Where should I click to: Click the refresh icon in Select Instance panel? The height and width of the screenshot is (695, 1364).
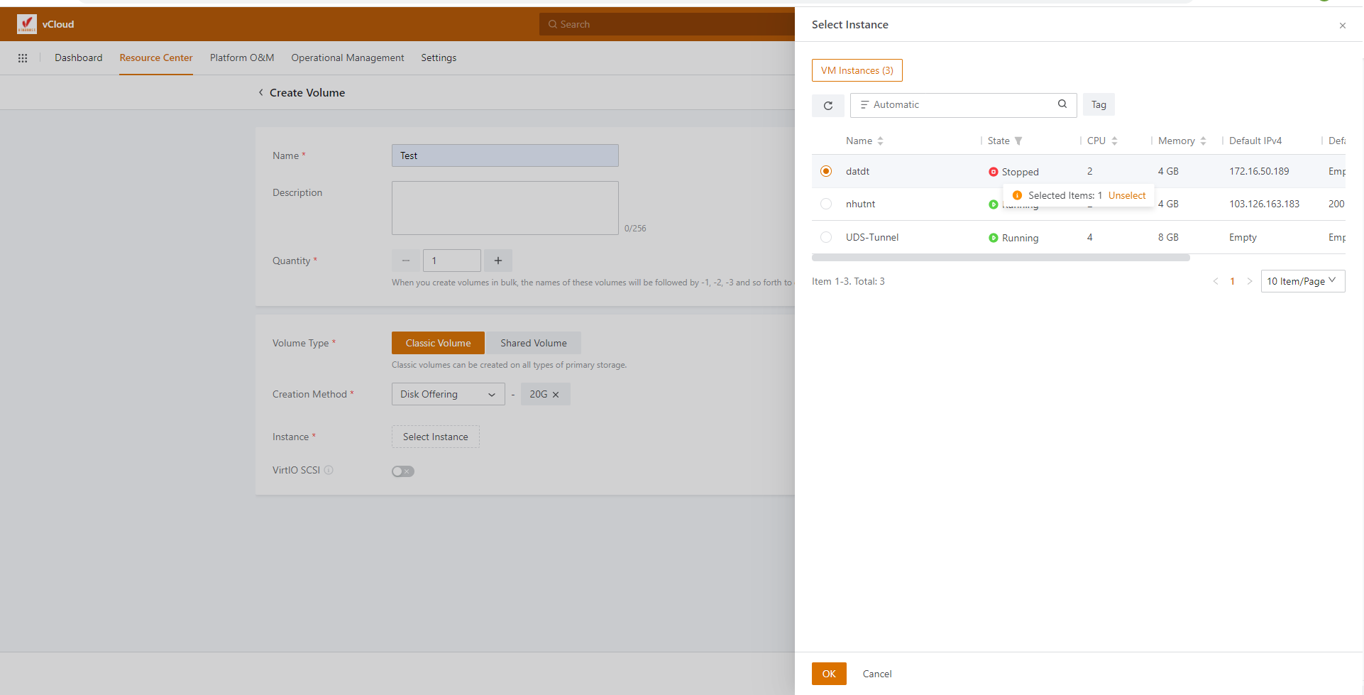(827, 106)
